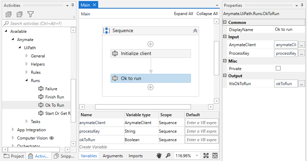This screenshot has height=161, width=307.
Task: Edit the AnymateClient property field
Action: [286, 45]
